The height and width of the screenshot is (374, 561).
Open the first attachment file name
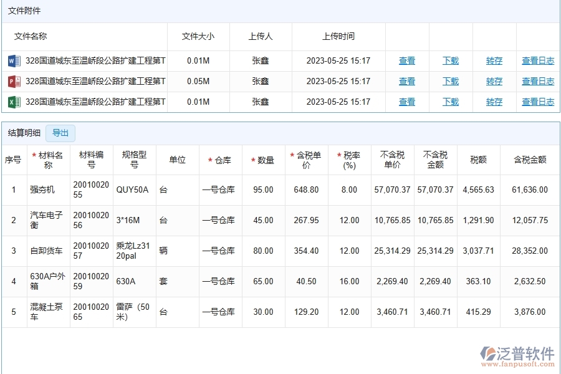point(95,61)
